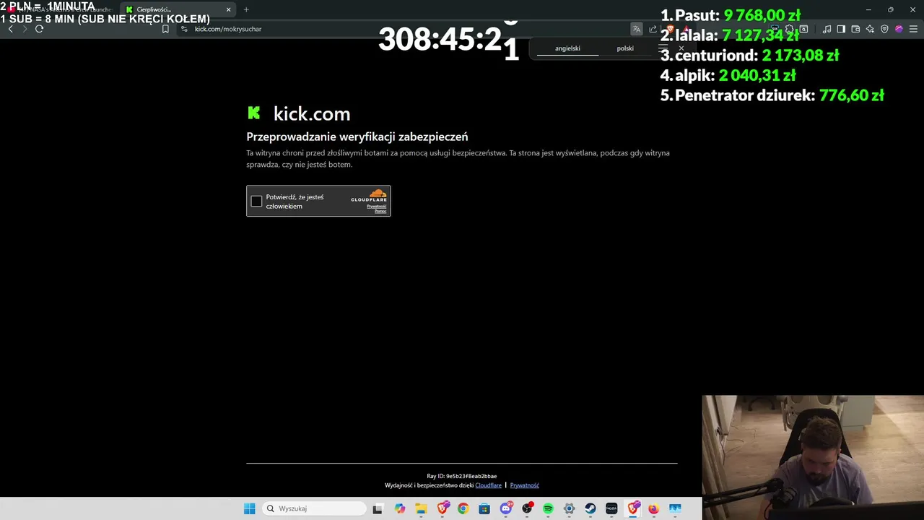
Task: Toggle the sidebar panel icon in the toolbar
Action: pyautogui.click(x=841, y=29)
